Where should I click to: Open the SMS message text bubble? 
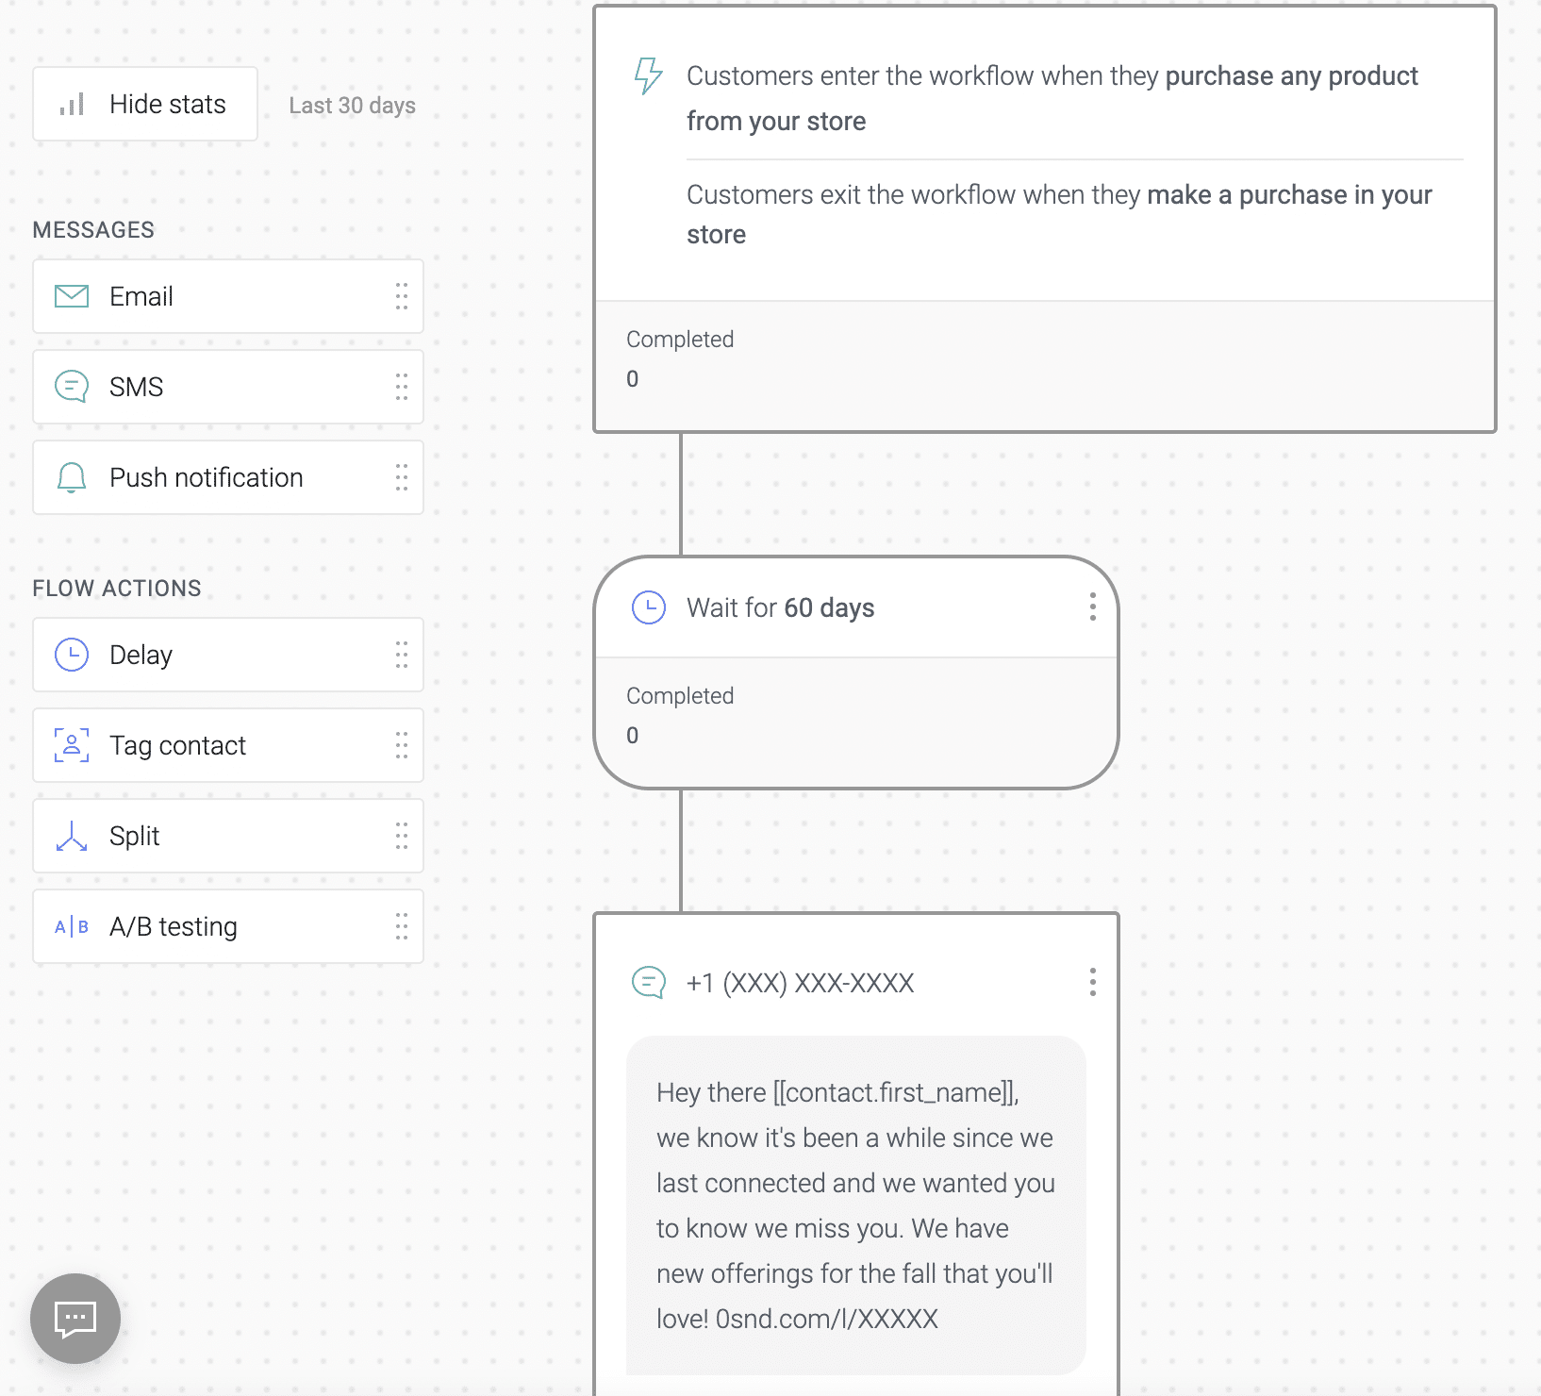coord(854,1205)
